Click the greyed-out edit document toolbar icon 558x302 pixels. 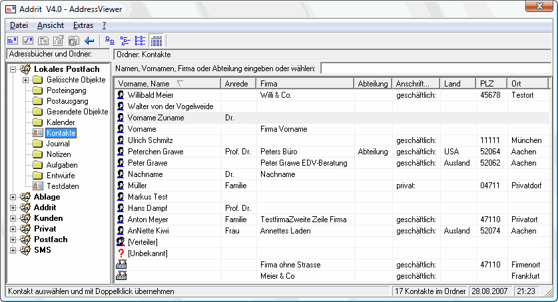[59, 41]
